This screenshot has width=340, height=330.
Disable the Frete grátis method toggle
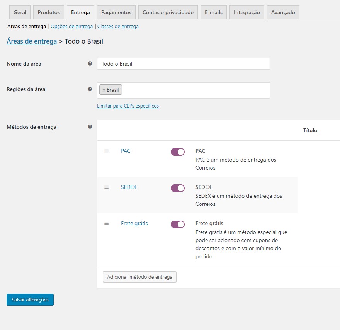coord(178,224)
